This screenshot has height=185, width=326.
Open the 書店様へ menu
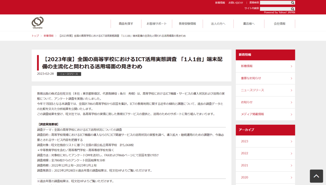249,24
